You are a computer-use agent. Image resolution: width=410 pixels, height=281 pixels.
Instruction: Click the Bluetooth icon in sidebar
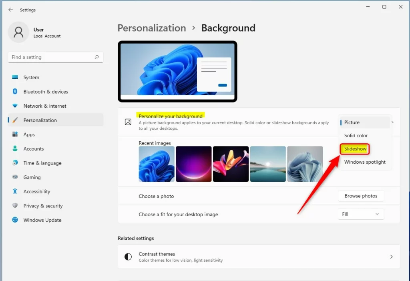(x=15, y=92)
